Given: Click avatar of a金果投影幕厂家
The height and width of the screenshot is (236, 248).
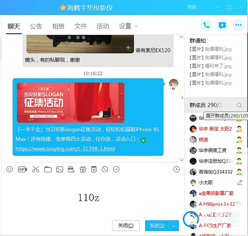Looking at the screenshot, I should [193, 193].
